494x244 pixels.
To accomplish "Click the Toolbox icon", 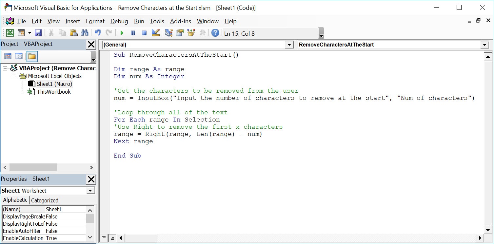I will point(202,33).
